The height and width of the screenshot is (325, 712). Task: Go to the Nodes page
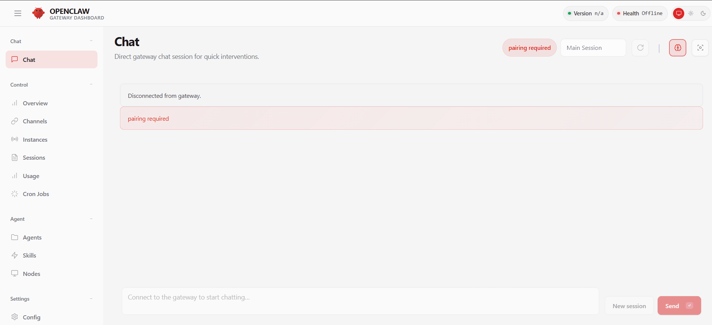tap(31, 274)
